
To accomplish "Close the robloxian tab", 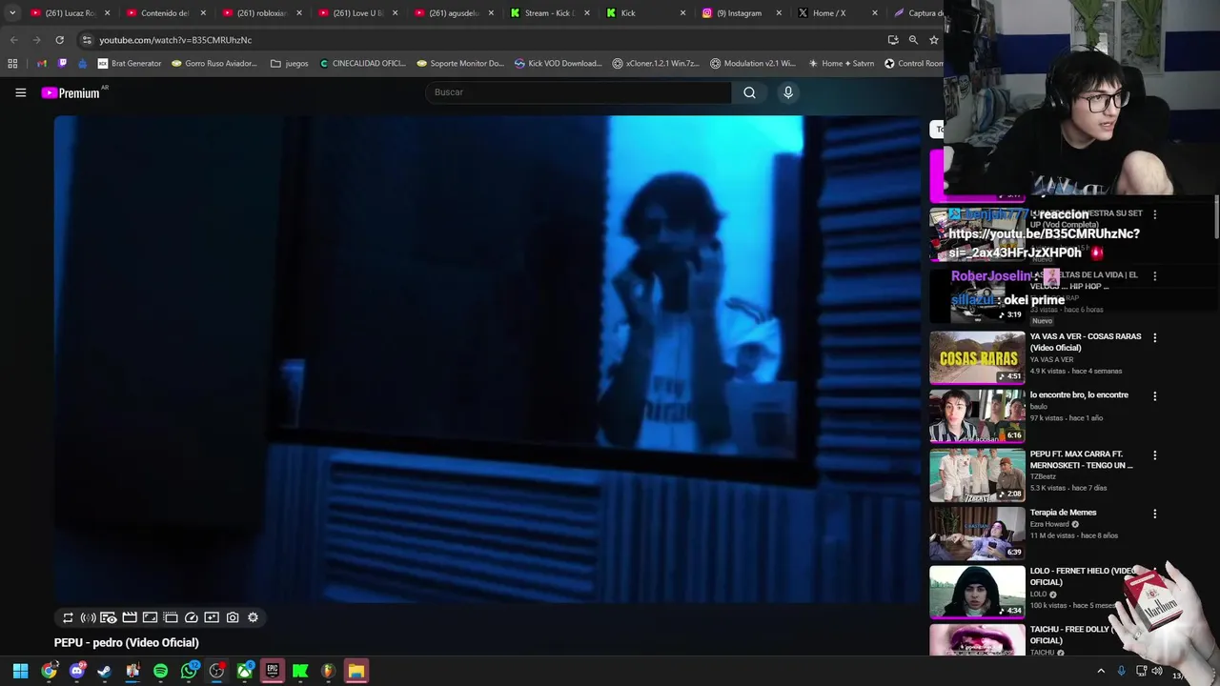I will pyautogui.click(x=298, y=13).
